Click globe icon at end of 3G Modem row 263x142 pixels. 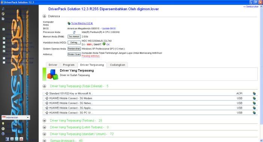(254, 98)
